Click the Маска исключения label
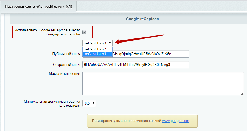The height and width of the screenshot is (131, 247). 64,73
